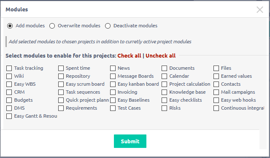Check the Risks module box
Image resolution: width=270 pixels, height=158 pixels.
tap(164, 108)
